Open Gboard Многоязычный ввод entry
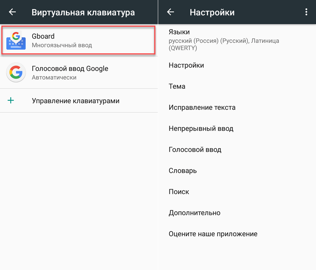This screenshot has height=270, width=316. pyautogui.click(x=78, y=40)
